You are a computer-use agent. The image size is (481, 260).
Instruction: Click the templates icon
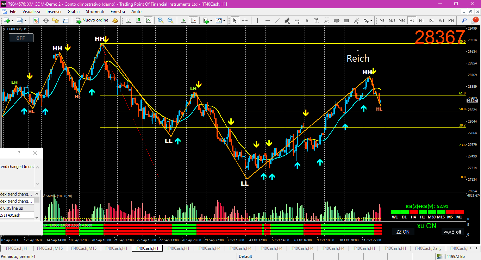[219, 20]
